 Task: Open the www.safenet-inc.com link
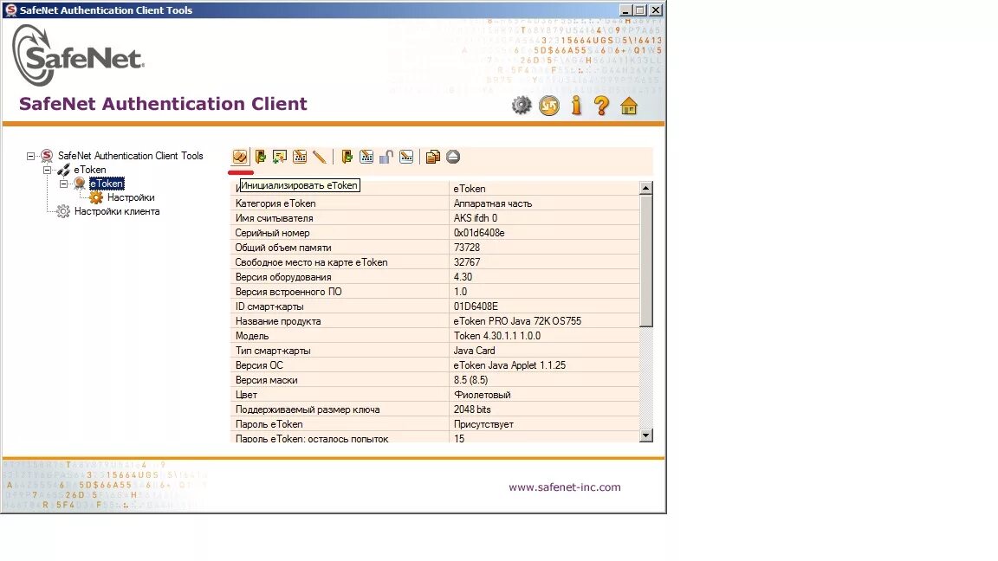coord(565,487)
